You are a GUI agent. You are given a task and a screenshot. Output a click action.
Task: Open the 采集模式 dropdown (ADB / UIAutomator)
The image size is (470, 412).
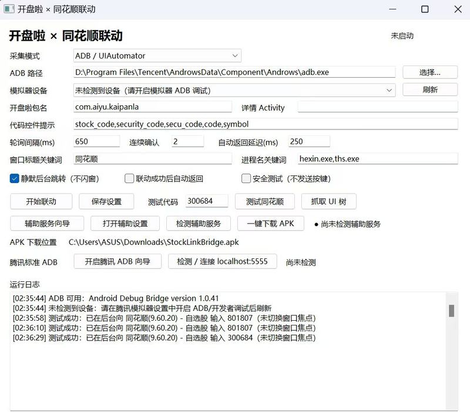point(157,55)
